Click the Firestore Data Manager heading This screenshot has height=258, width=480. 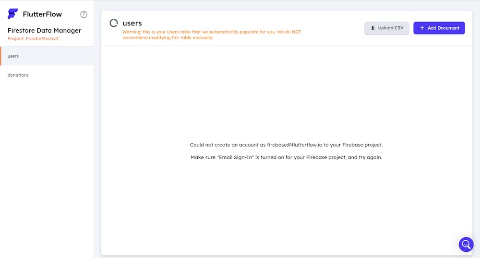click(x=44, y=30)
